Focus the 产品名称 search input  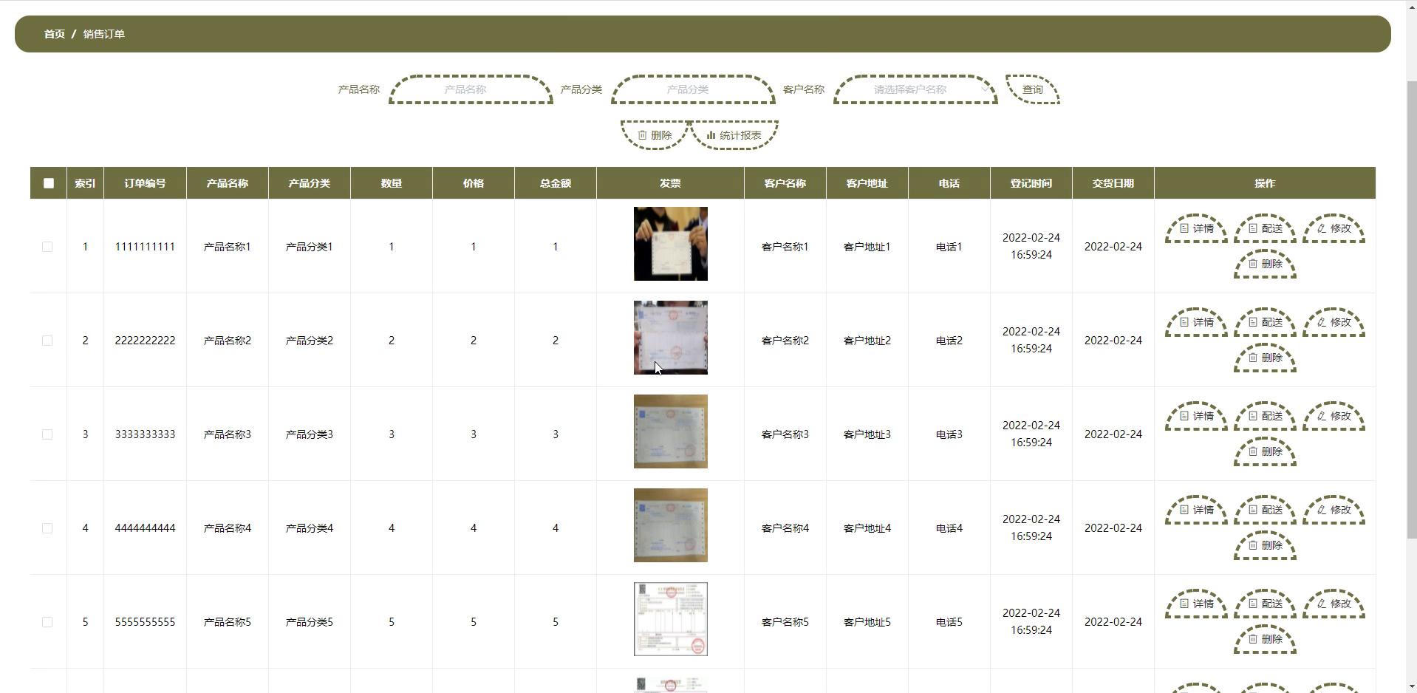tap(471, 89)
